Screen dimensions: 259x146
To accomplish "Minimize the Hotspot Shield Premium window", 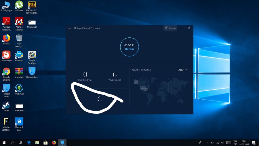I will click(181, 28).
